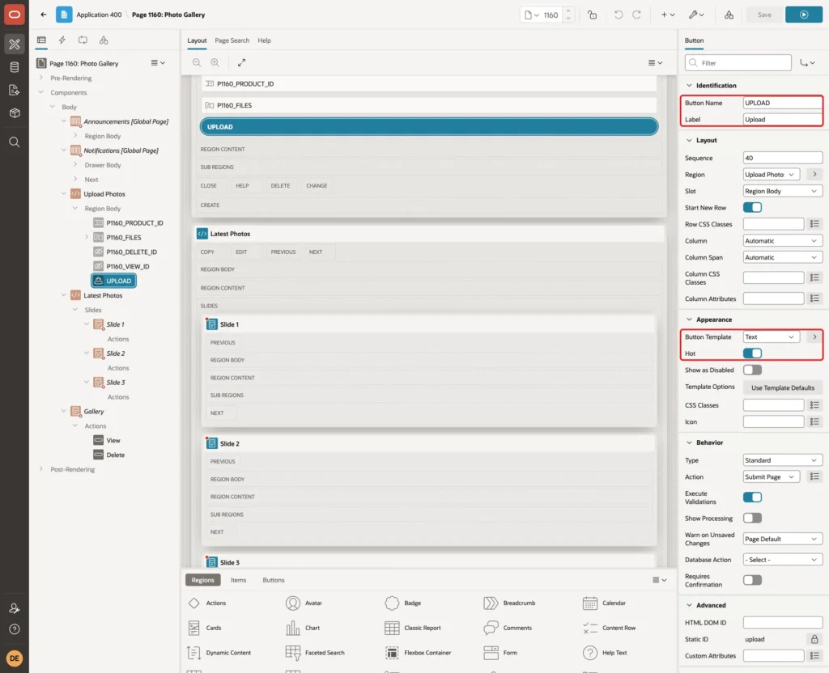Expand the layout to full screen
This screenshot has height=673, width=829.
[x=241, y=62]
